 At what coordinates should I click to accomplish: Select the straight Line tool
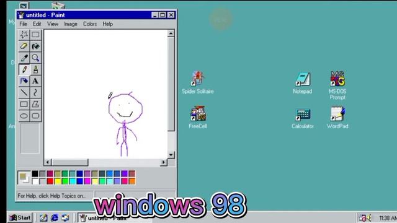tap(24, 92)
